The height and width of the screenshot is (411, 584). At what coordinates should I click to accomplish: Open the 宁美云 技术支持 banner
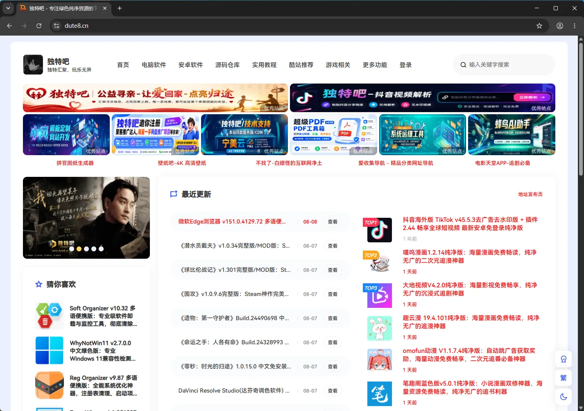coord(244,135)
